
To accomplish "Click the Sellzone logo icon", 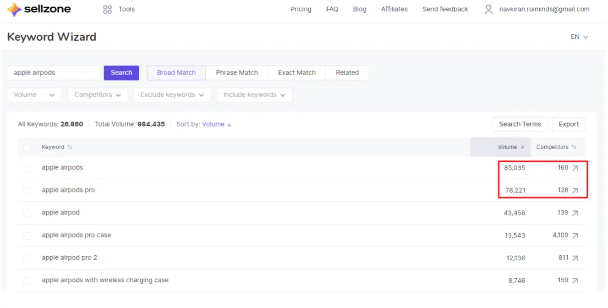I will click(14, 9).
